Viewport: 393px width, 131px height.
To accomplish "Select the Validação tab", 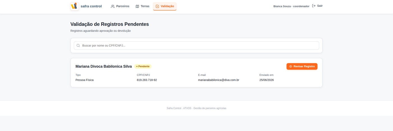I will (165, 6).
